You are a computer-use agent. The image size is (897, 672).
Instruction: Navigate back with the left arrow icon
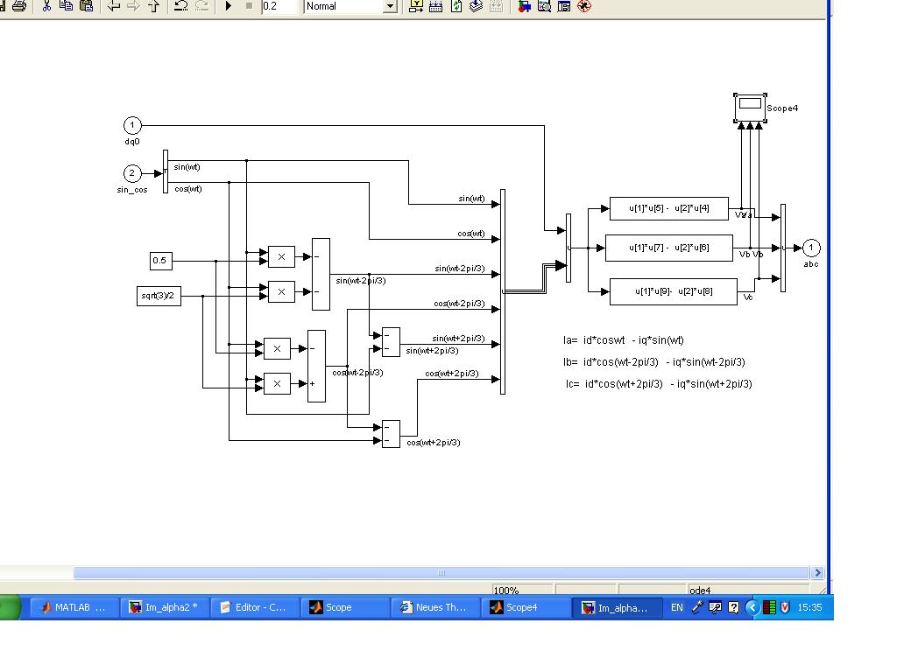(113, 6)
